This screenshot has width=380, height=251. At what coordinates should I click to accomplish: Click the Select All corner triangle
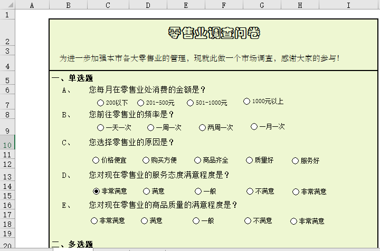click(7, 5)
